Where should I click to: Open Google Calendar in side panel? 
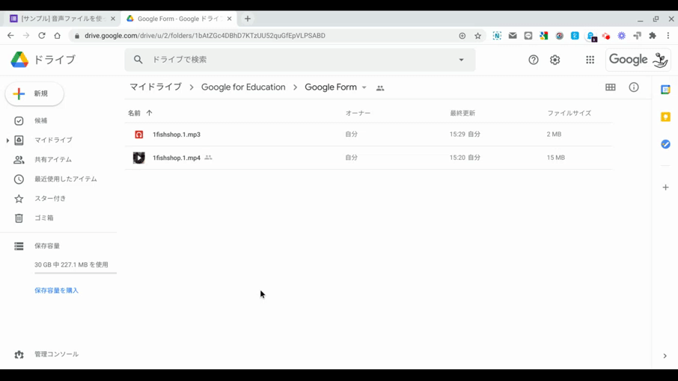point(665,90)
